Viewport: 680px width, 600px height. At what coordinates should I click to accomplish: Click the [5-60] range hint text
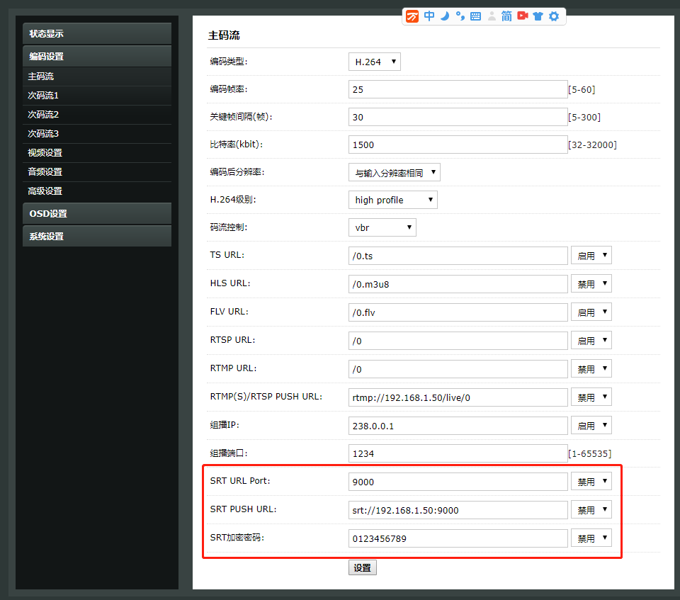click(582, 90)
